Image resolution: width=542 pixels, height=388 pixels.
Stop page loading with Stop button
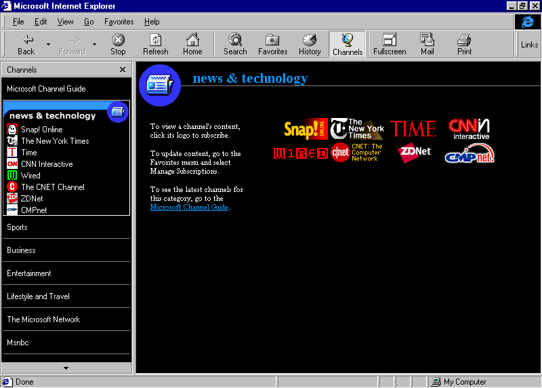pos(118,44)
